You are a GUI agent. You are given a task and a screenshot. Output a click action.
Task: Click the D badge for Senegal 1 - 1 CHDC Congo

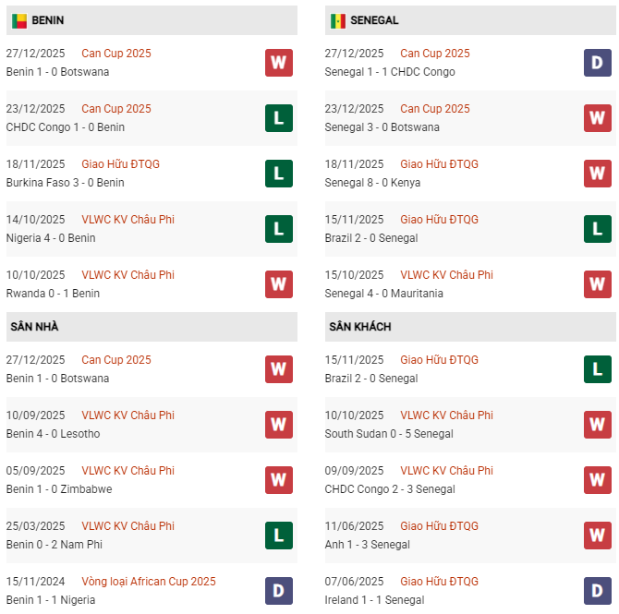tap(598, 63)
